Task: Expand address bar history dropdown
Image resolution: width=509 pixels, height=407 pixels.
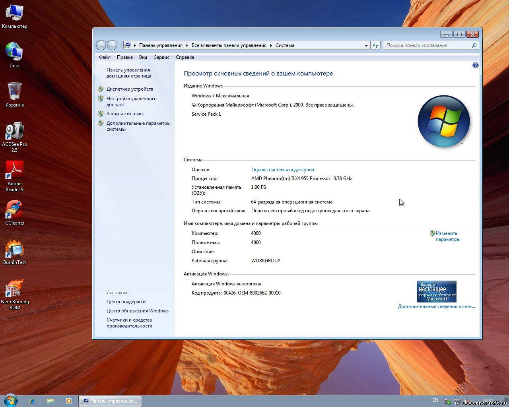Action: [366, 46]
